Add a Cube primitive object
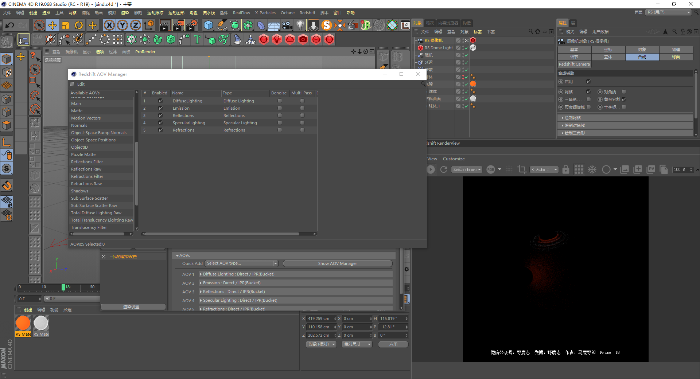The image size is (700, 379). [208, 25]
